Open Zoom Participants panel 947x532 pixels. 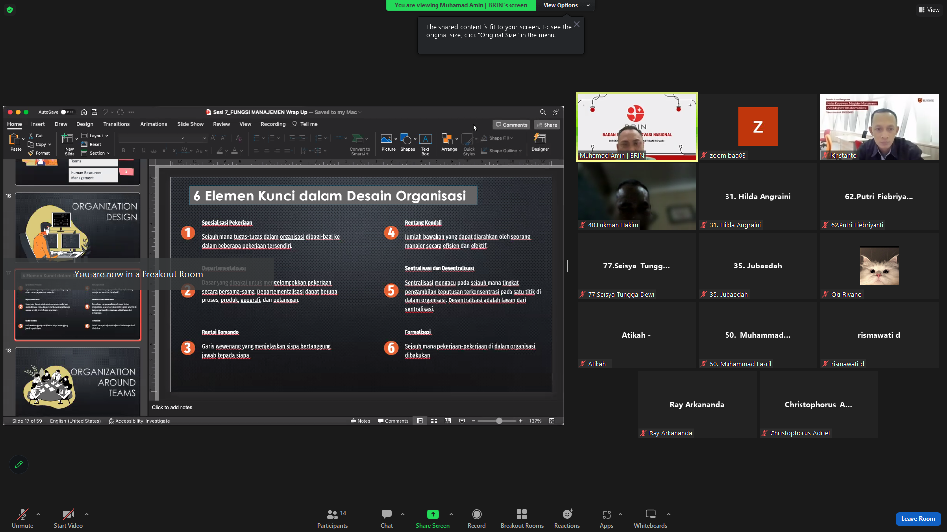coord(332,519)
